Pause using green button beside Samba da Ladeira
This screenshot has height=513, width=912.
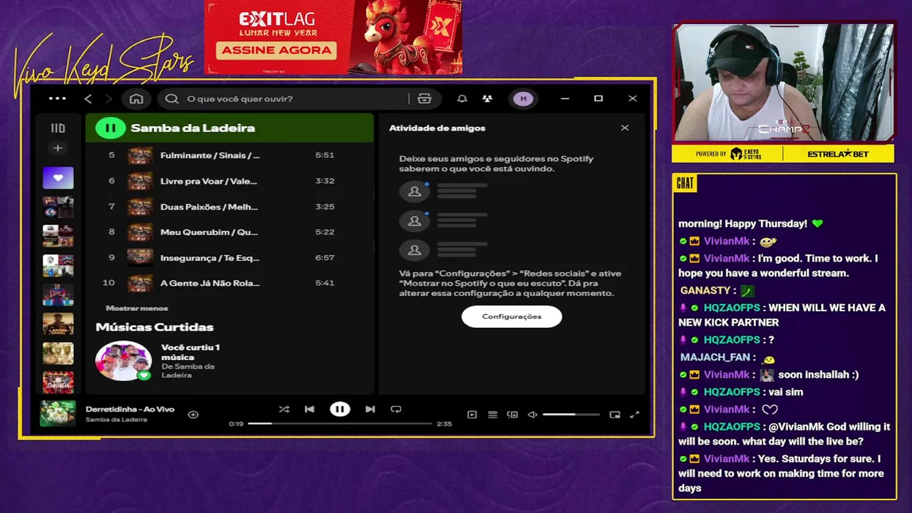(110, 128)
